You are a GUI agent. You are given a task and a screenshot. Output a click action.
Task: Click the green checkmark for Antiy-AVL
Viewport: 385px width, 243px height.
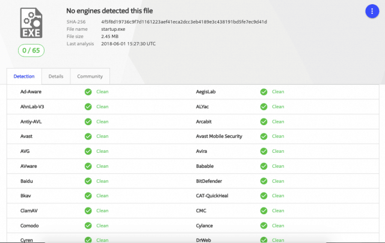(x=88, y=121)
